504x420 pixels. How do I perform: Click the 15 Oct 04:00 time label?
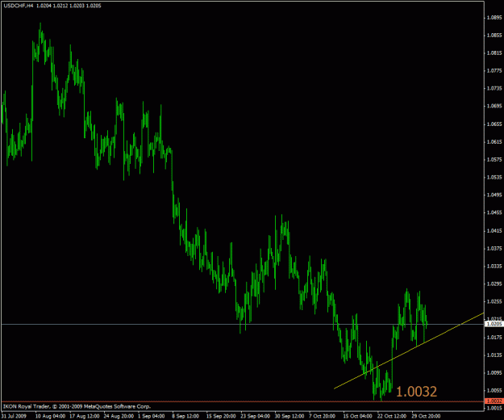click(x=358, y=416)
